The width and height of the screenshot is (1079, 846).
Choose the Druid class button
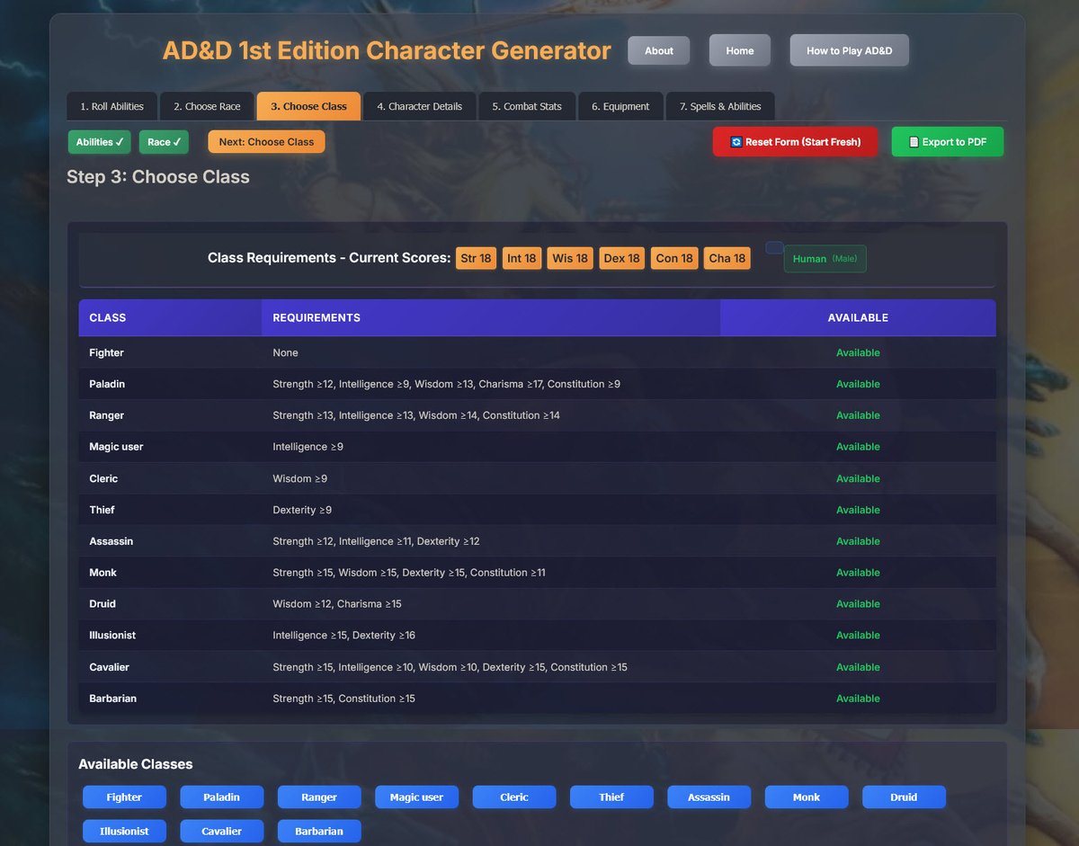(x=905, y=797)
